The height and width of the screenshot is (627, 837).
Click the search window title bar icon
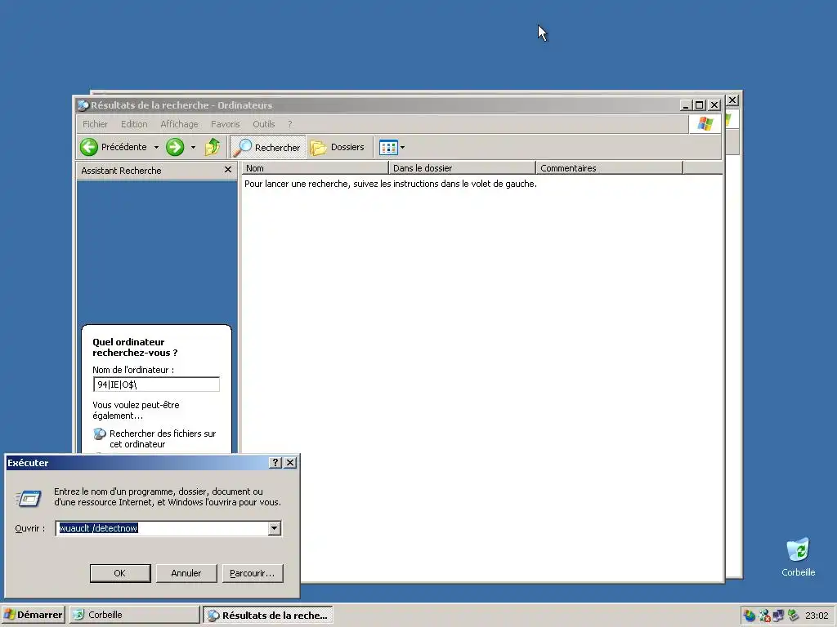[83, 105]
